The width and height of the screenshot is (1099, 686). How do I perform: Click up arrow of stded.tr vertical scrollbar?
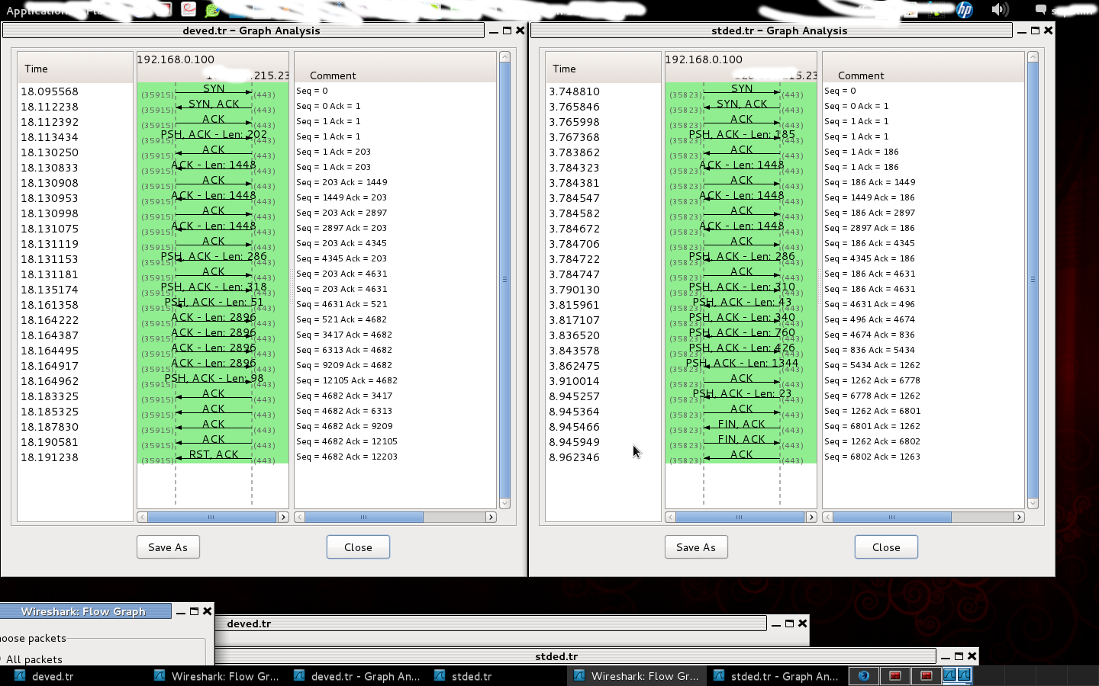coord(1033,57)
